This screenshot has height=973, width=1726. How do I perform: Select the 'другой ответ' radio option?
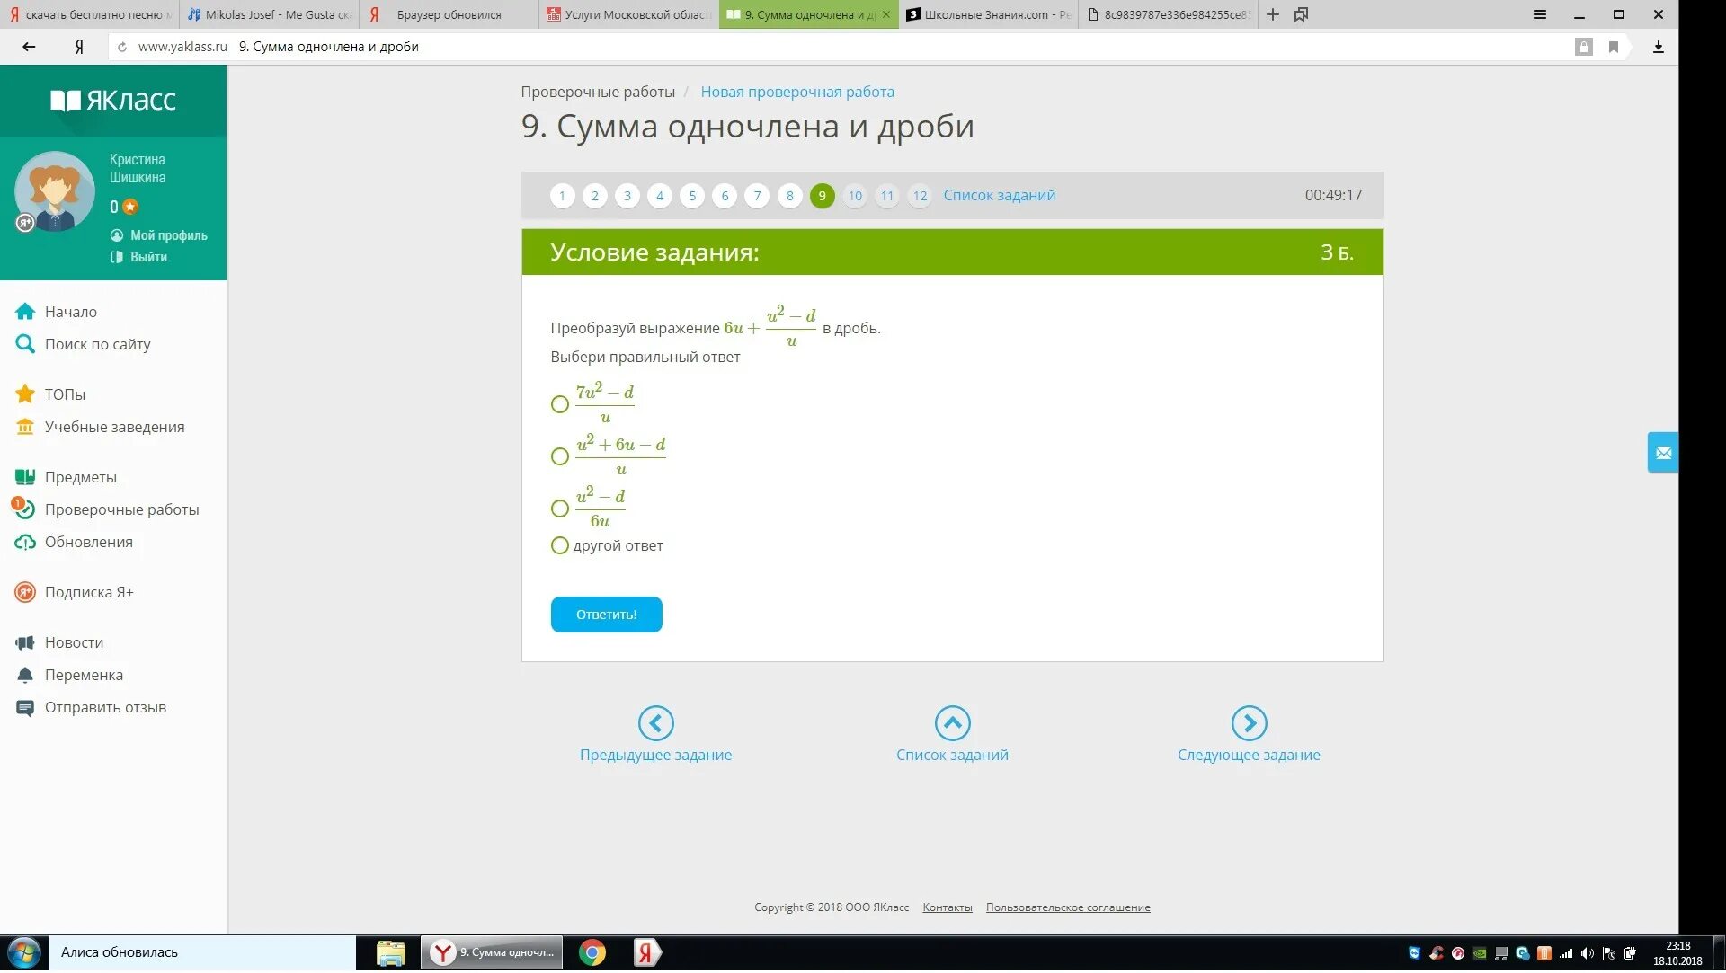pos(560,546)
